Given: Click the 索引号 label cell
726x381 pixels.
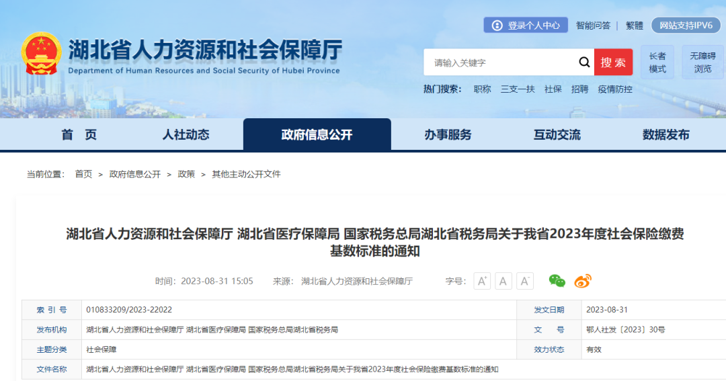Looking at the screenshot, I should (x=52, y=310).
